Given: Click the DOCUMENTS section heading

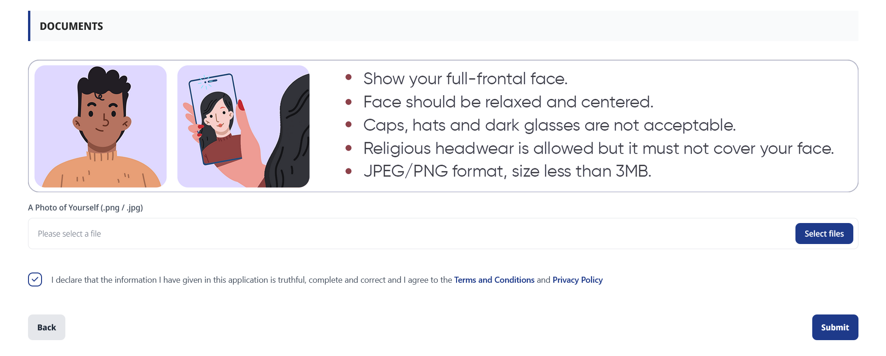Looking at the screenshot, I should [x=71, y=27].
